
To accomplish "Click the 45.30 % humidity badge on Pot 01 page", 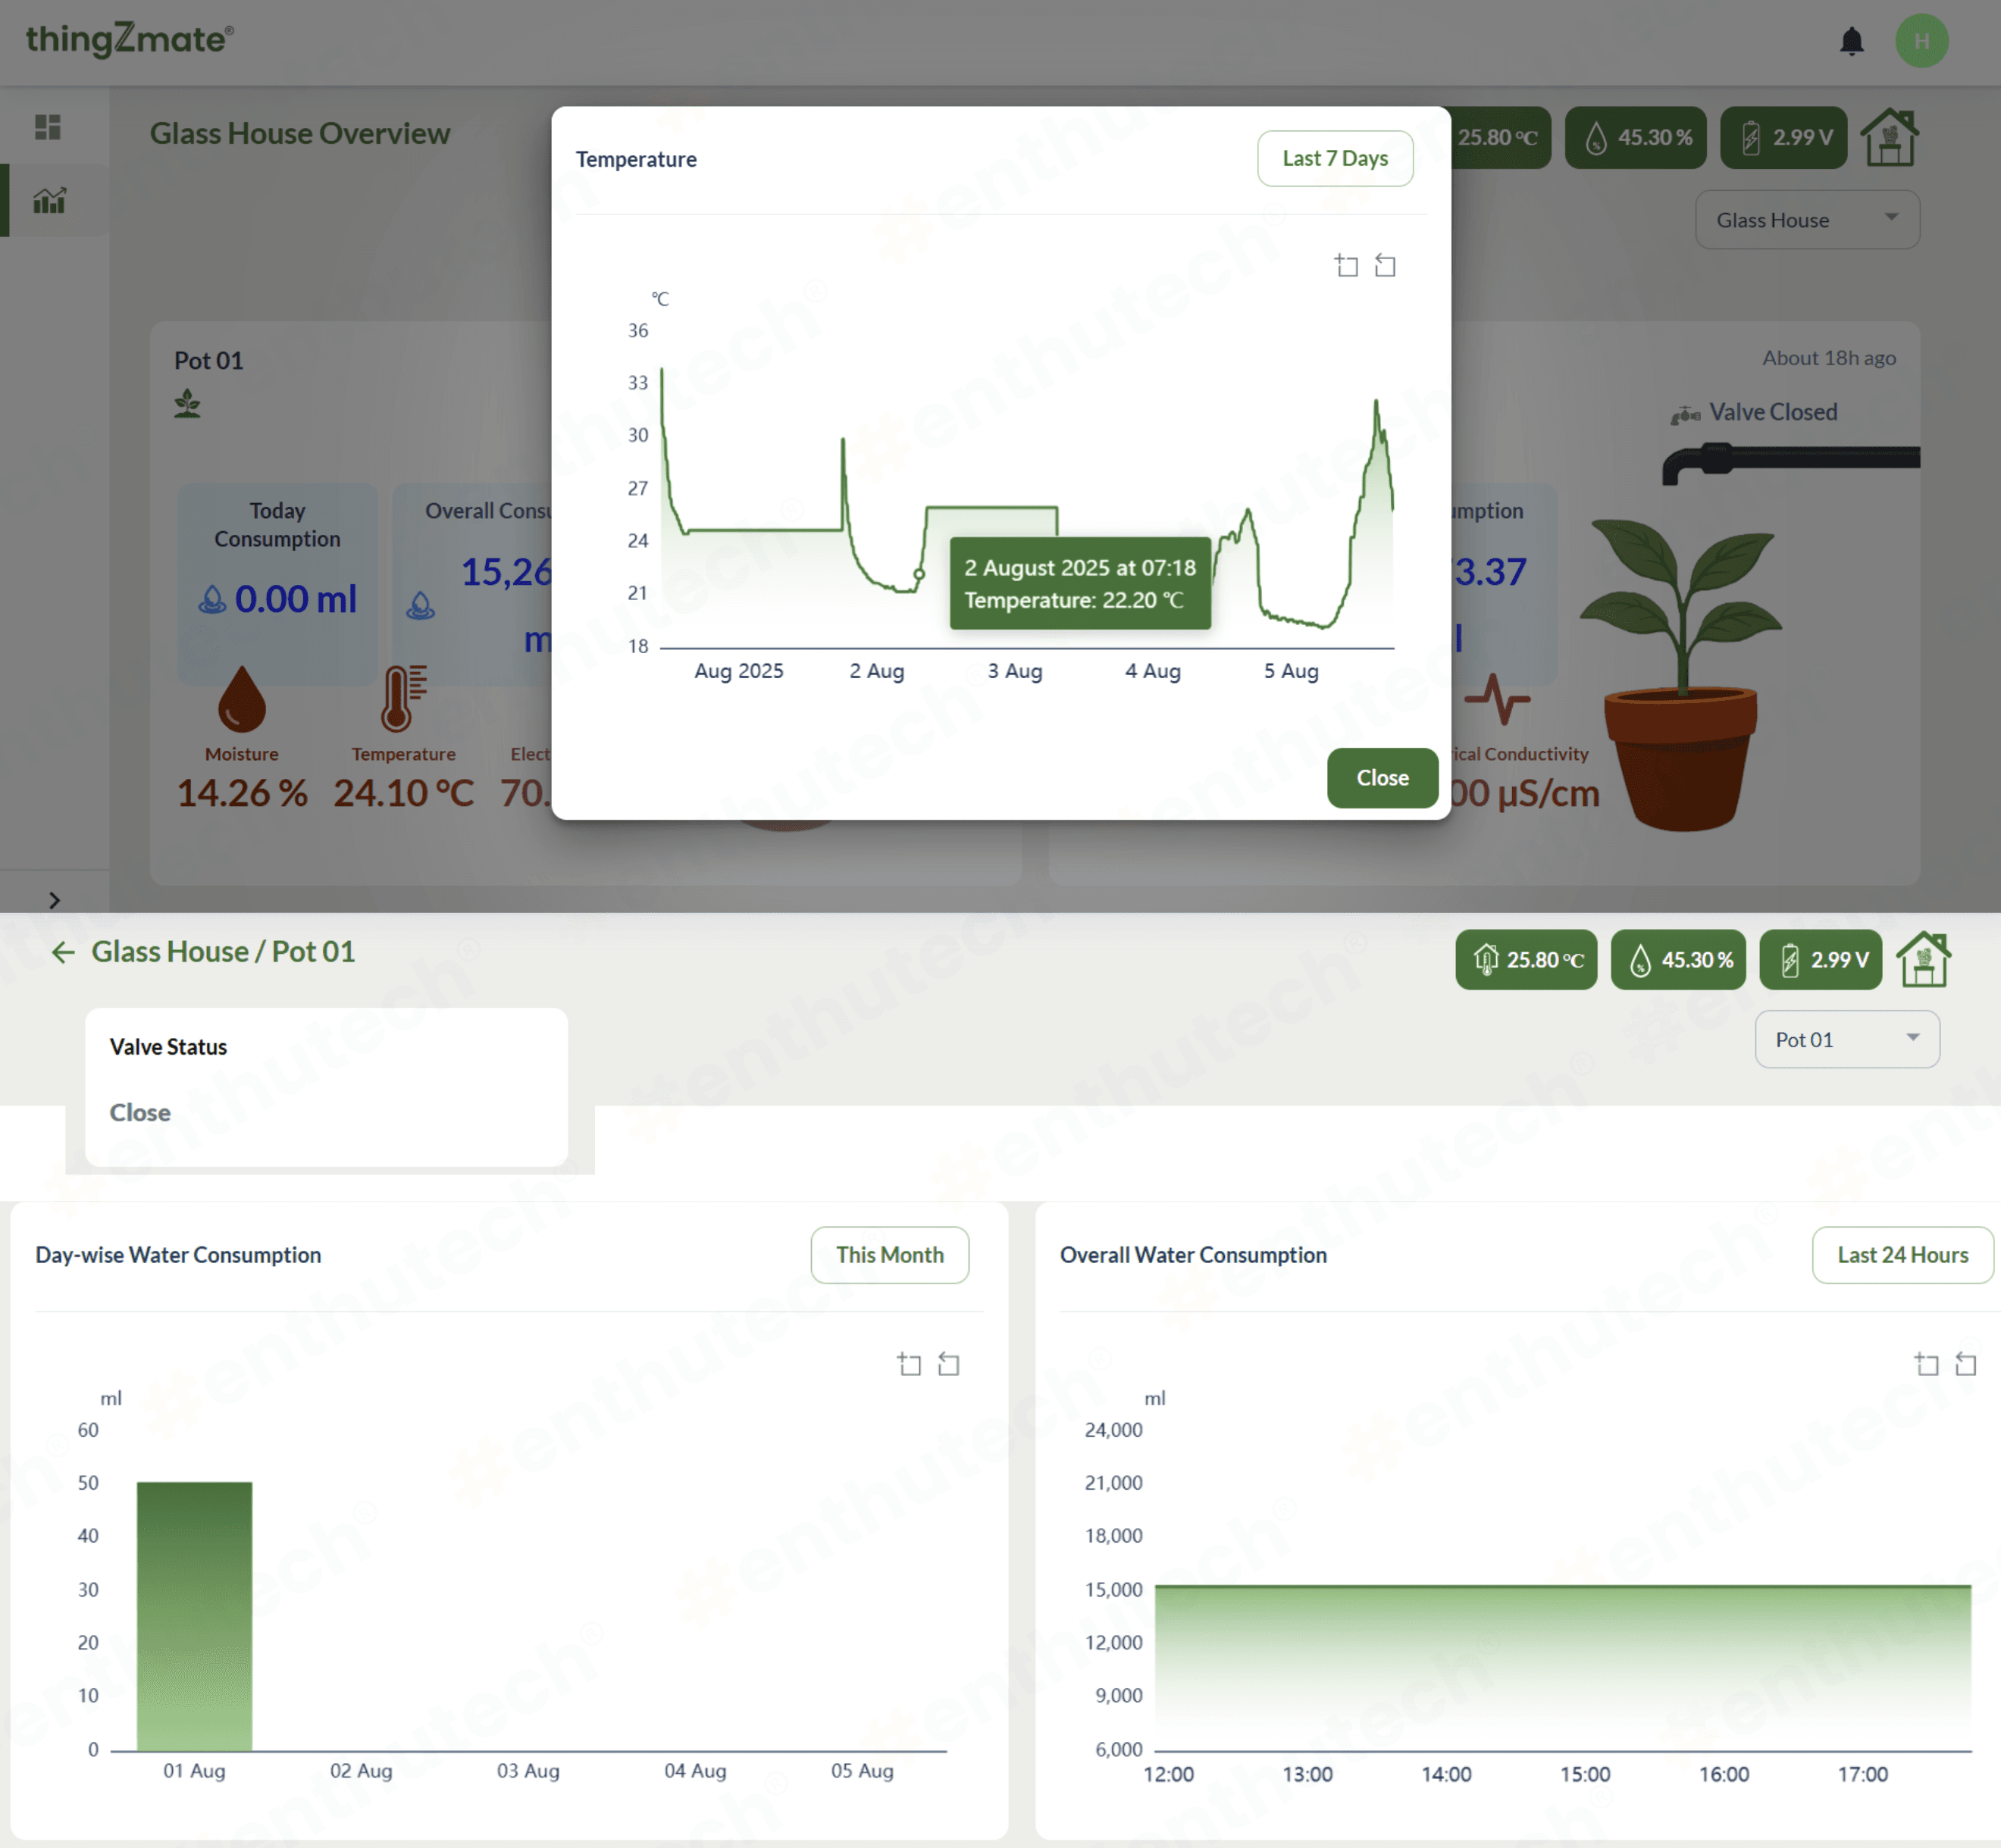I will click(x=1678, y=960).
